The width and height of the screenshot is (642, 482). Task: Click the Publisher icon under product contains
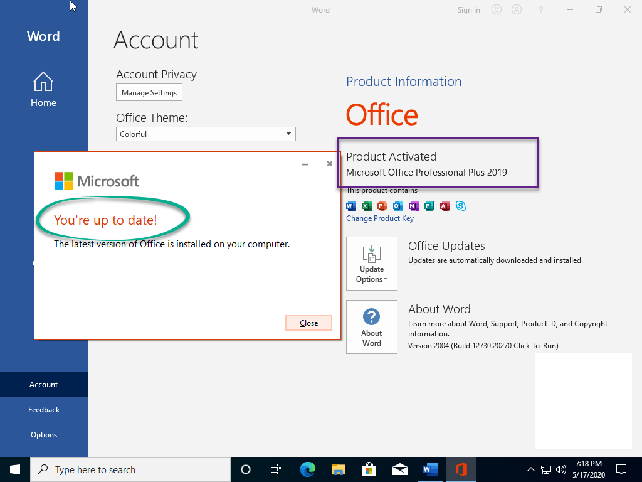(x=429, y=206)
